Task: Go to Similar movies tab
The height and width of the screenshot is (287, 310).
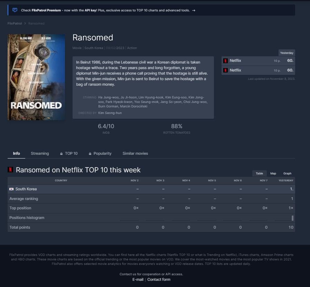Action: pyautogui.click(x=135, y=153)
